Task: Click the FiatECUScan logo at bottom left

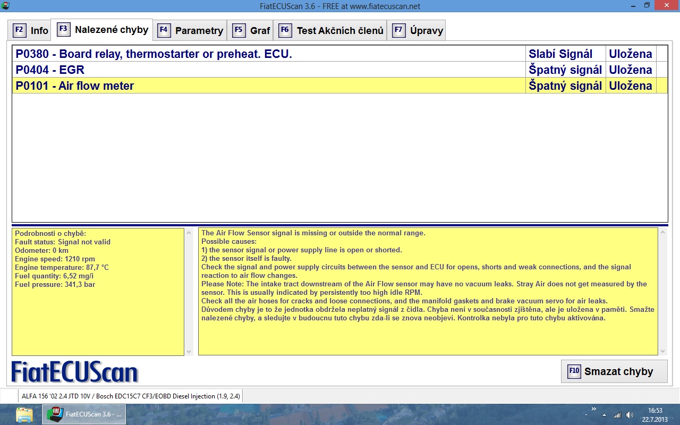Action: [x=74, y=372]
